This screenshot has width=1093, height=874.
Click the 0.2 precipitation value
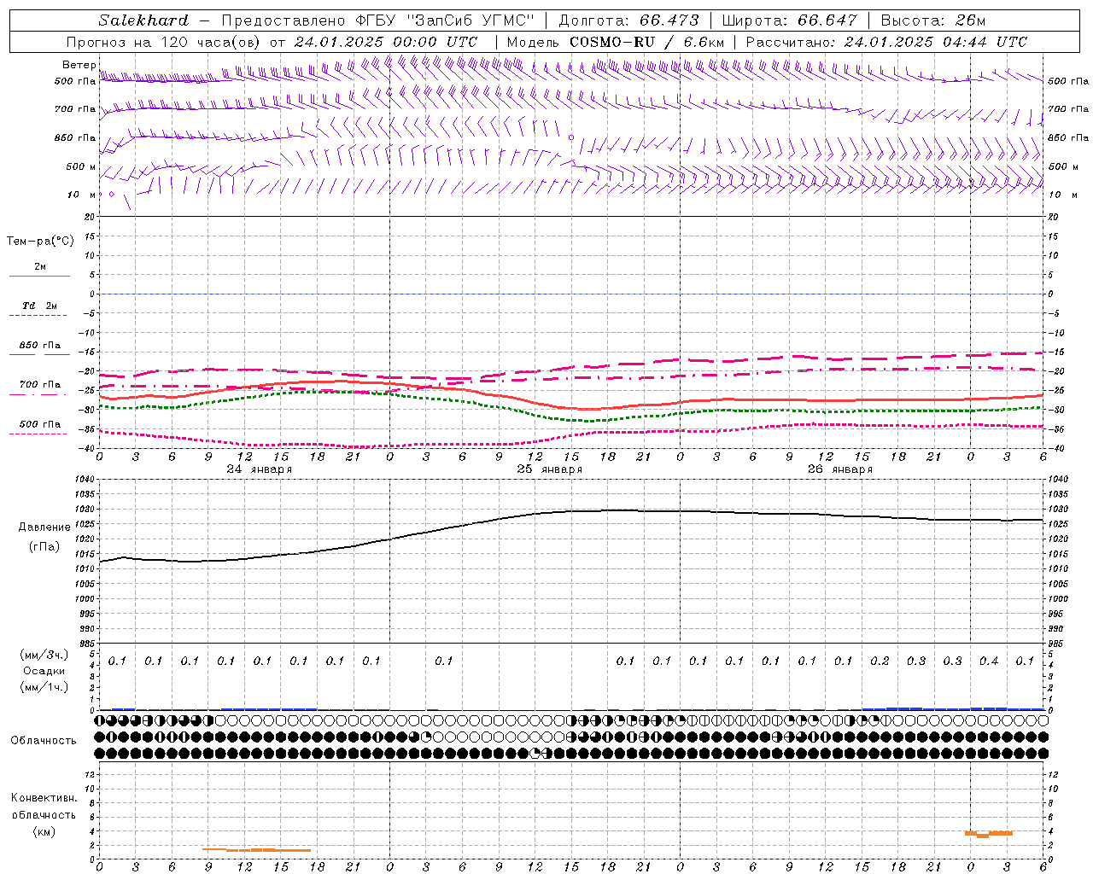click(x=880, y=661)
